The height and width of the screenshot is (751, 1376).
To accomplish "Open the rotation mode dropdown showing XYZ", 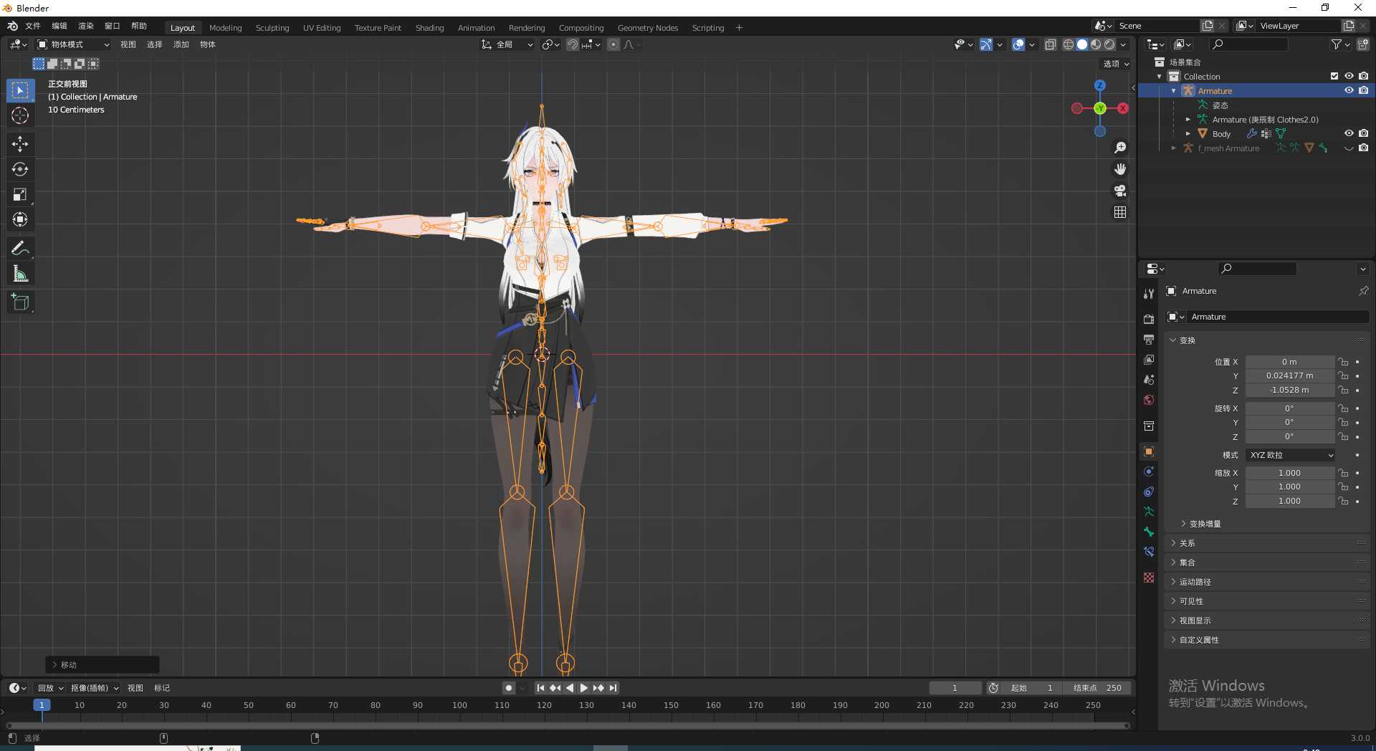I will [1290, 455].
